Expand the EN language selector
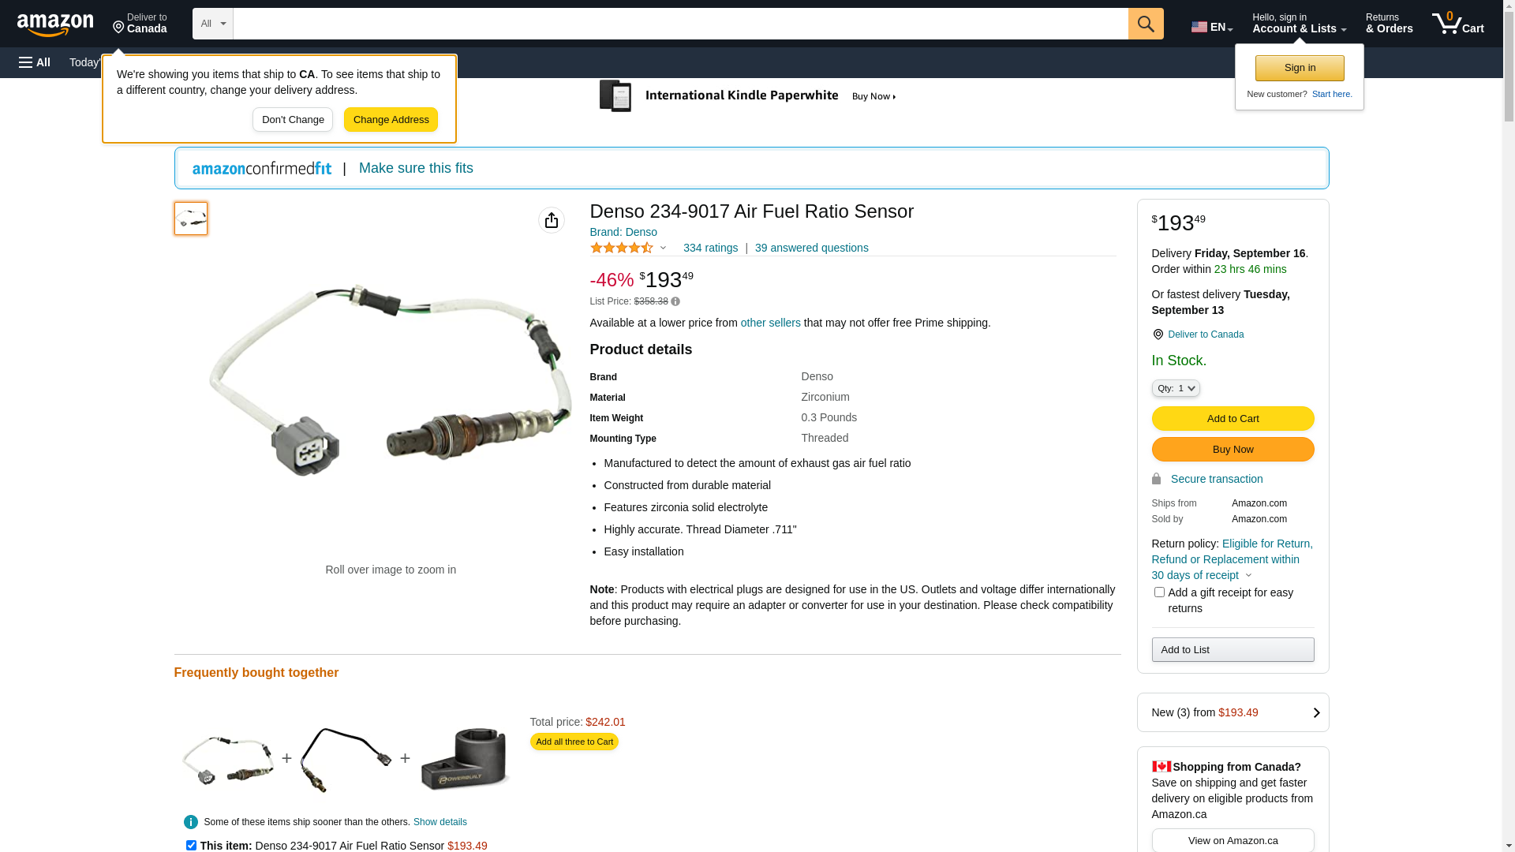 (x=1212, y=27)
